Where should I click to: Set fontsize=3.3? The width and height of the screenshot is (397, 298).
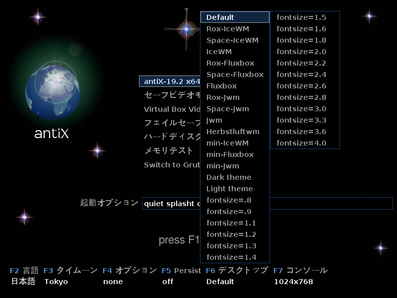pyautogui.click(x=305, y=120)
